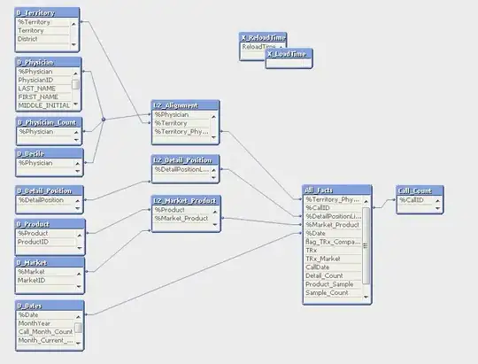The image size is (478, 364).
Task: Click scroll up arrow in D_Territory table
Action: (73, 24)
